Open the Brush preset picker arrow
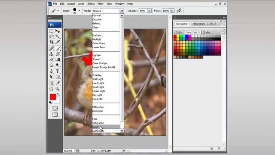Screen dimensions: 275x155 point(79,11)
